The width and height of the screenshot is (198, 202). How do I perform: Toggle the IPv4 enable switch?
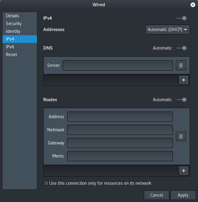pos(182,18)
